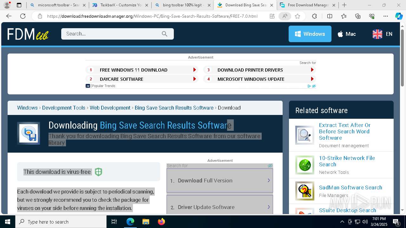Viewport: 406px width, 228px height.
Task: Select the Mac platform button
Action: click(x=346, y=34)
